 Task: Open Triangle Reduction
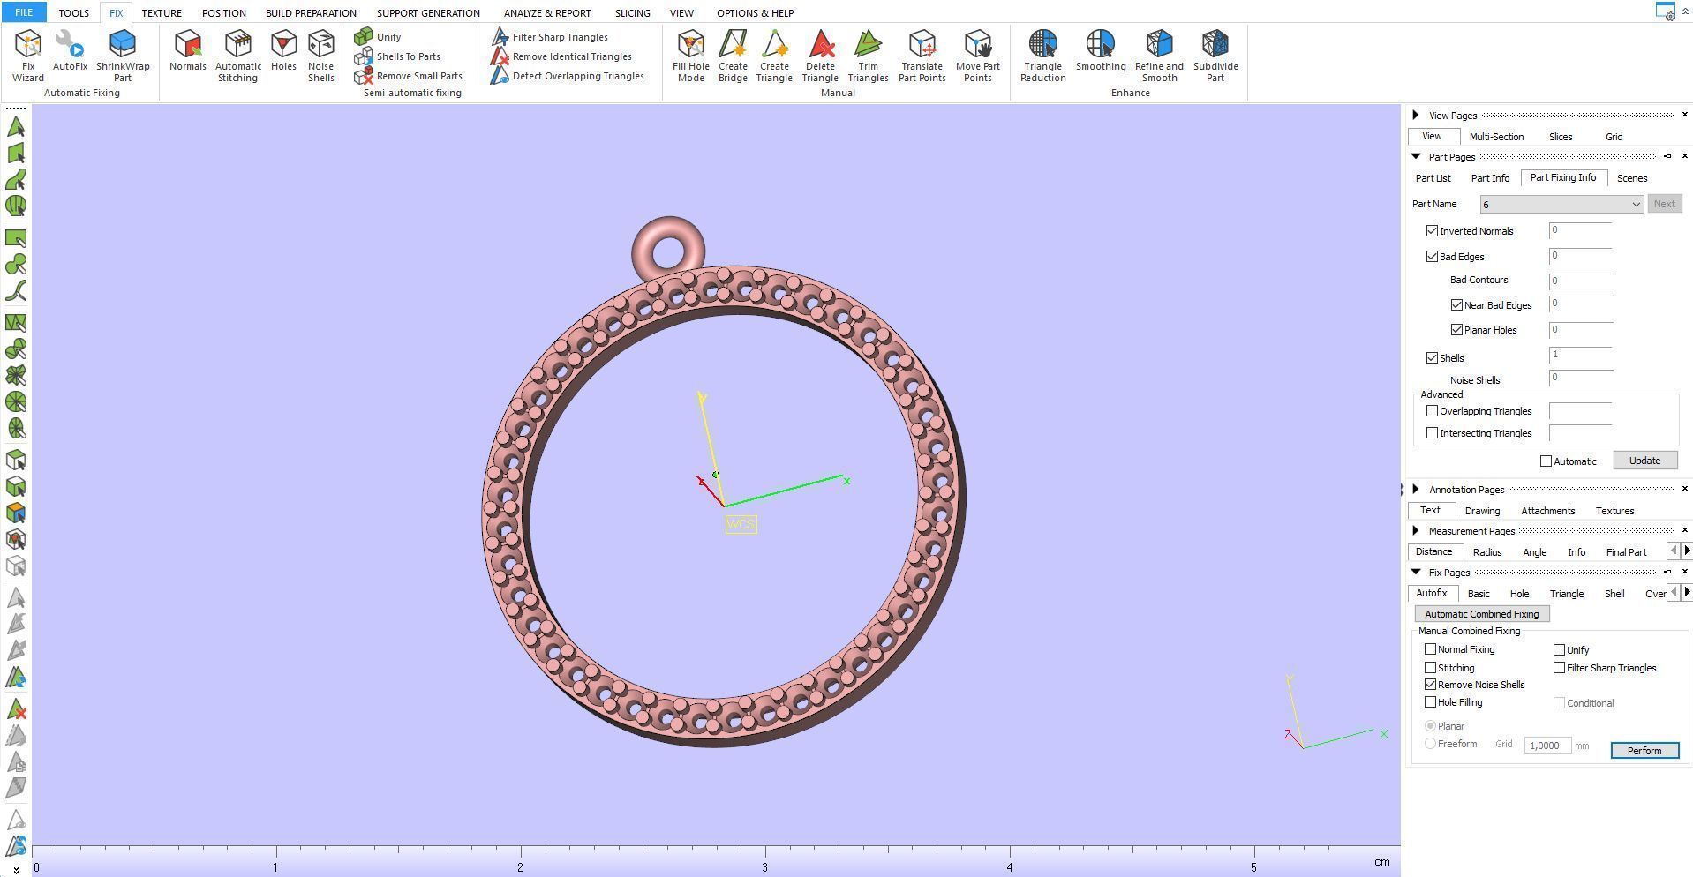(1042, 55)
